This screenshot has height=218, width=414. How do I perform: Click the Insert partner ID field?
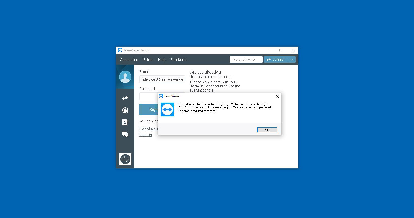click(246, 60)
